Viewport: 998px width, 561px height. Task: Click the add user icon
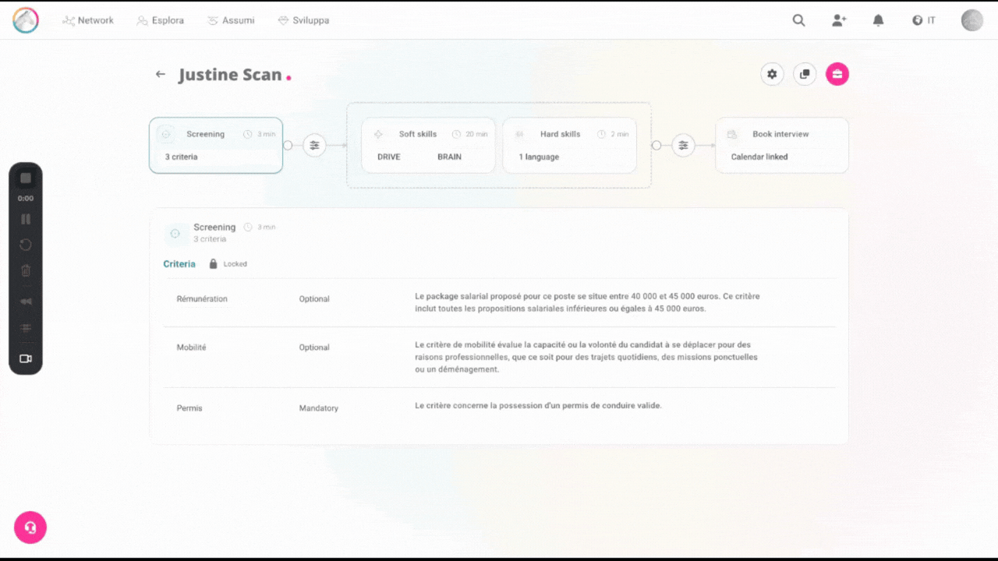tap(839, 20)
